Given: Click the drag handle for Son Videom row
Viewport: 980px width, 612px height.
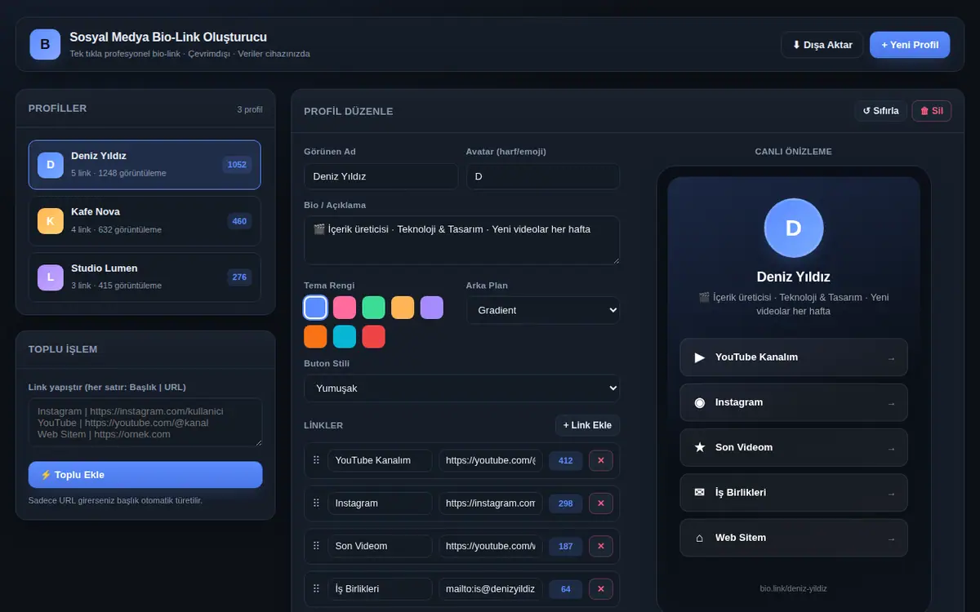Looking at the screenshot, I should coord(316,546).
